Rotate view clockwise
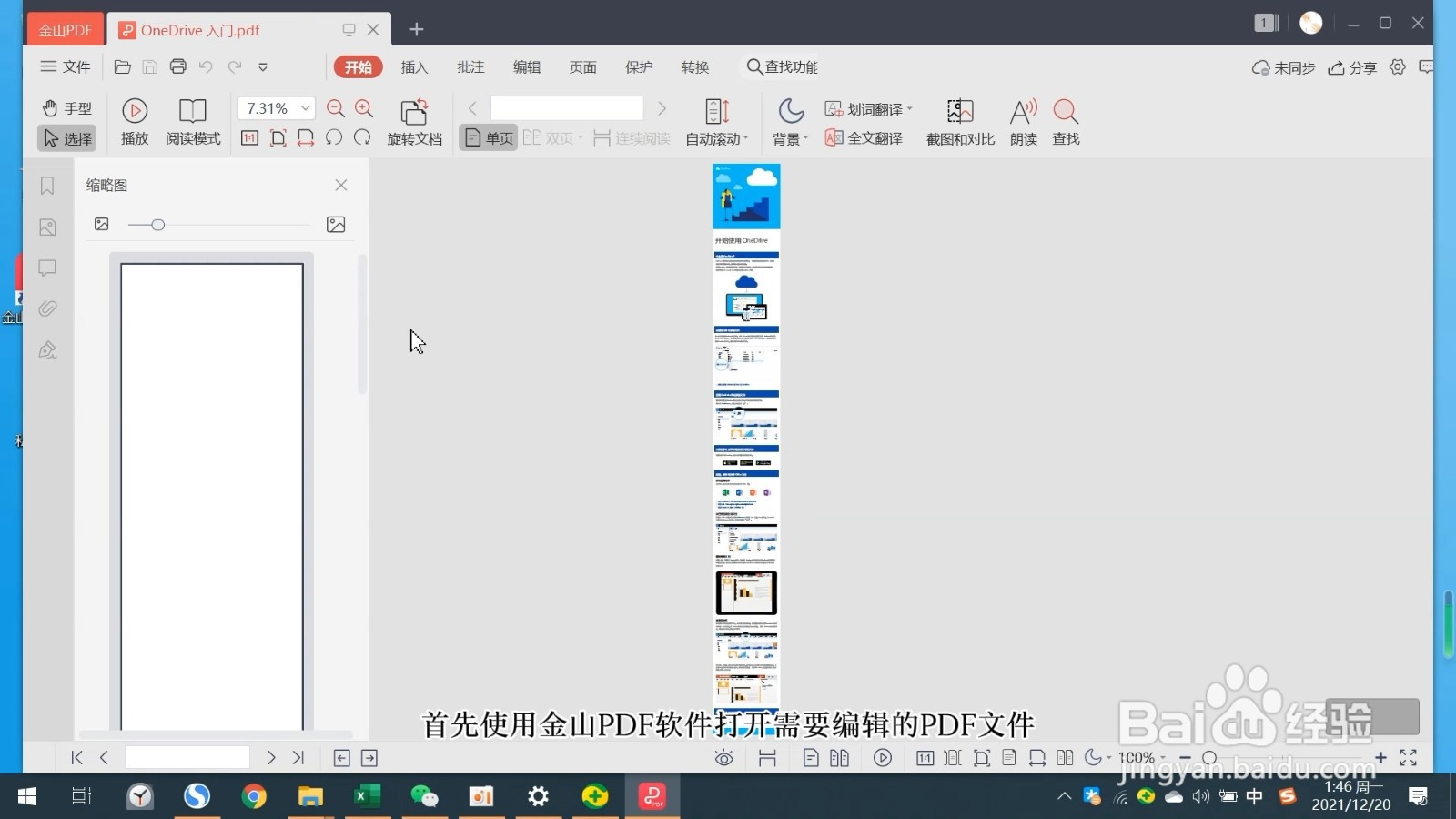 tap(362, 138)
